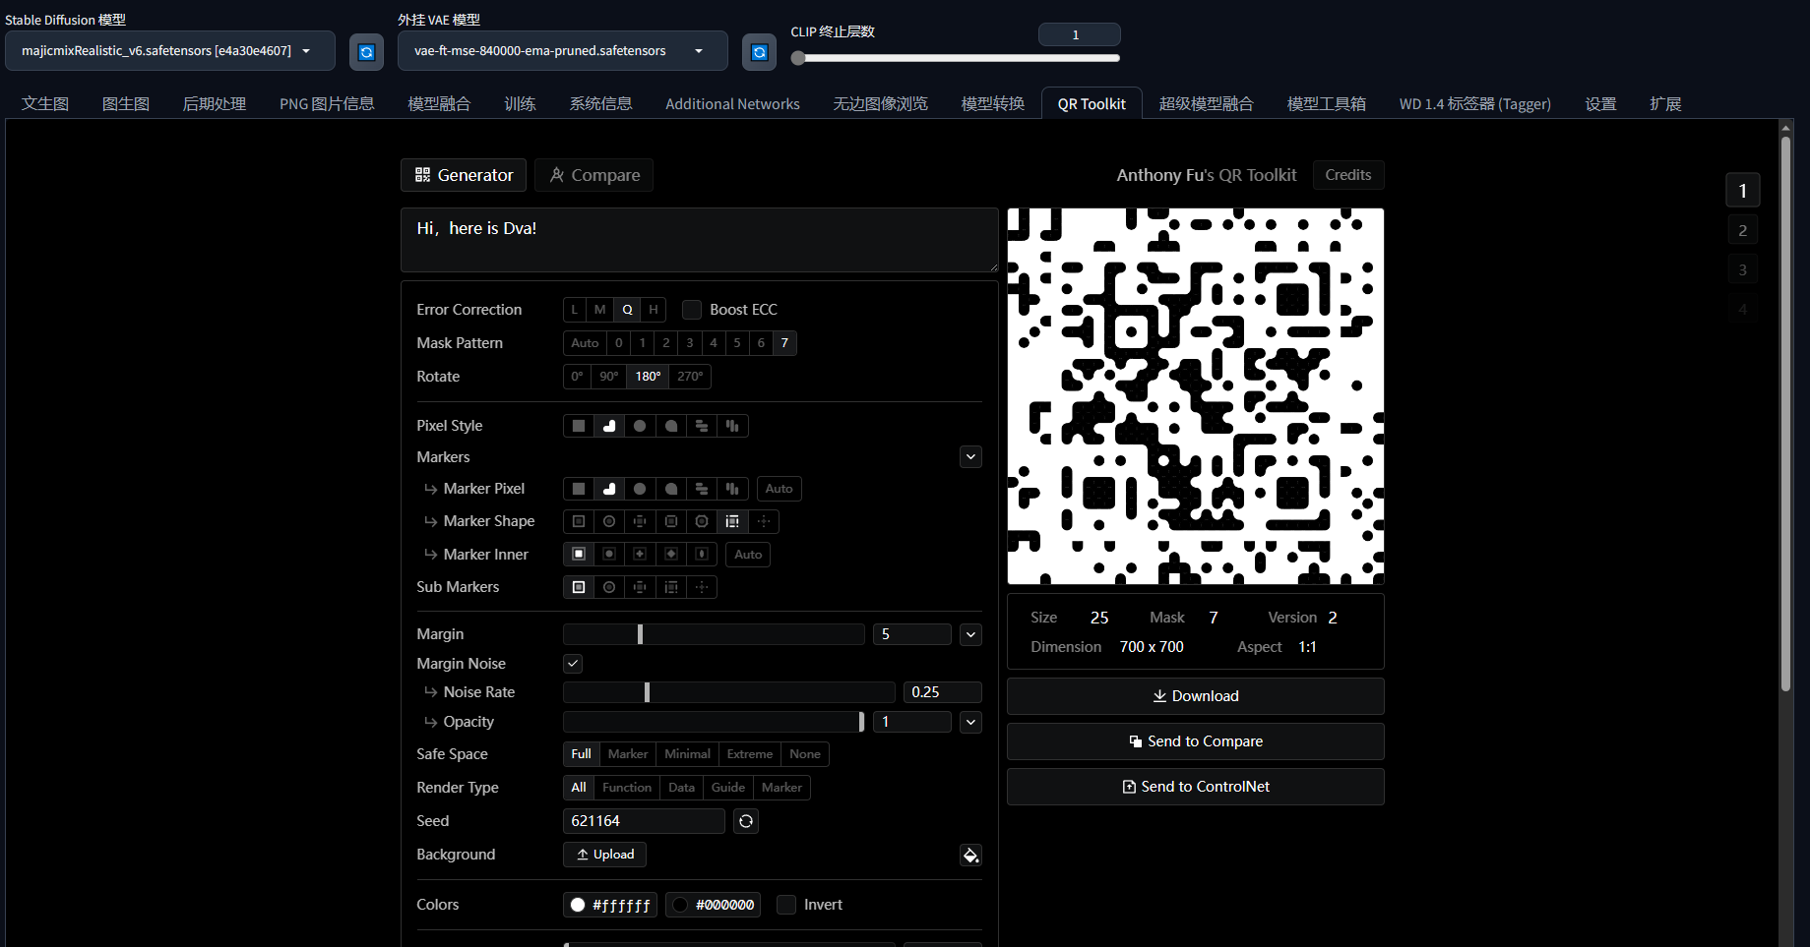
Task: Click the Noise Rate slider
Action: tap(728, 692)
